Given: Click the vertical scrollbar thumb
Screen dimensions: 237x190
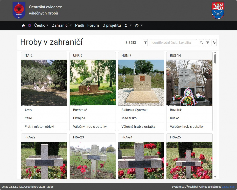Looking at the screenshot, I should coord(215,59).
